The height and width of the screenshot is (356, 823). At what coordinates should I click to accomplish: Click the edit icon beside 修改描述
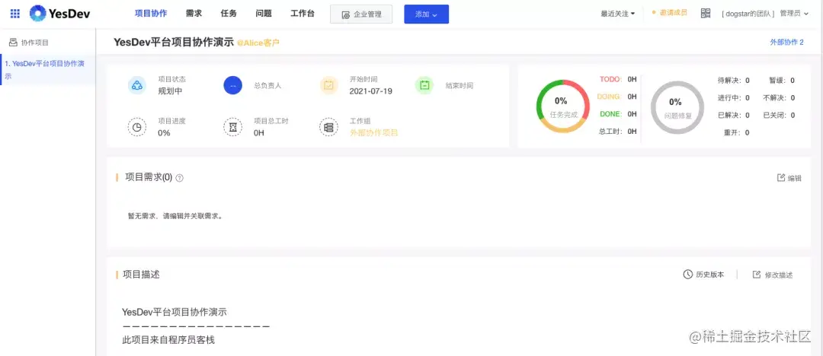[757, 275]
